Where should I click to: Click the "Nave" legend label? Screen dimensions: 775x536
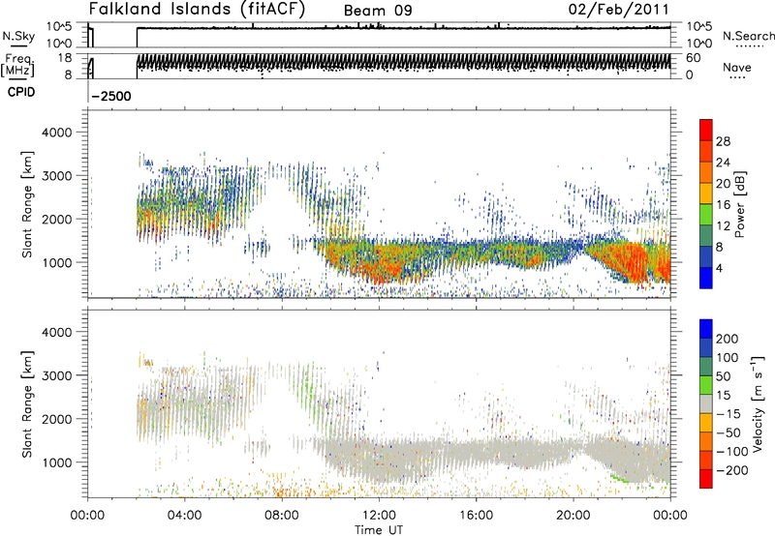point(737,67)
